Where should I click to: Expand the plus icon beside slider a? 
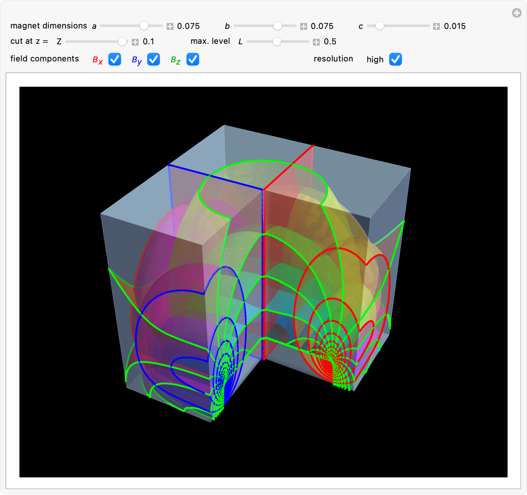point(170,26)
